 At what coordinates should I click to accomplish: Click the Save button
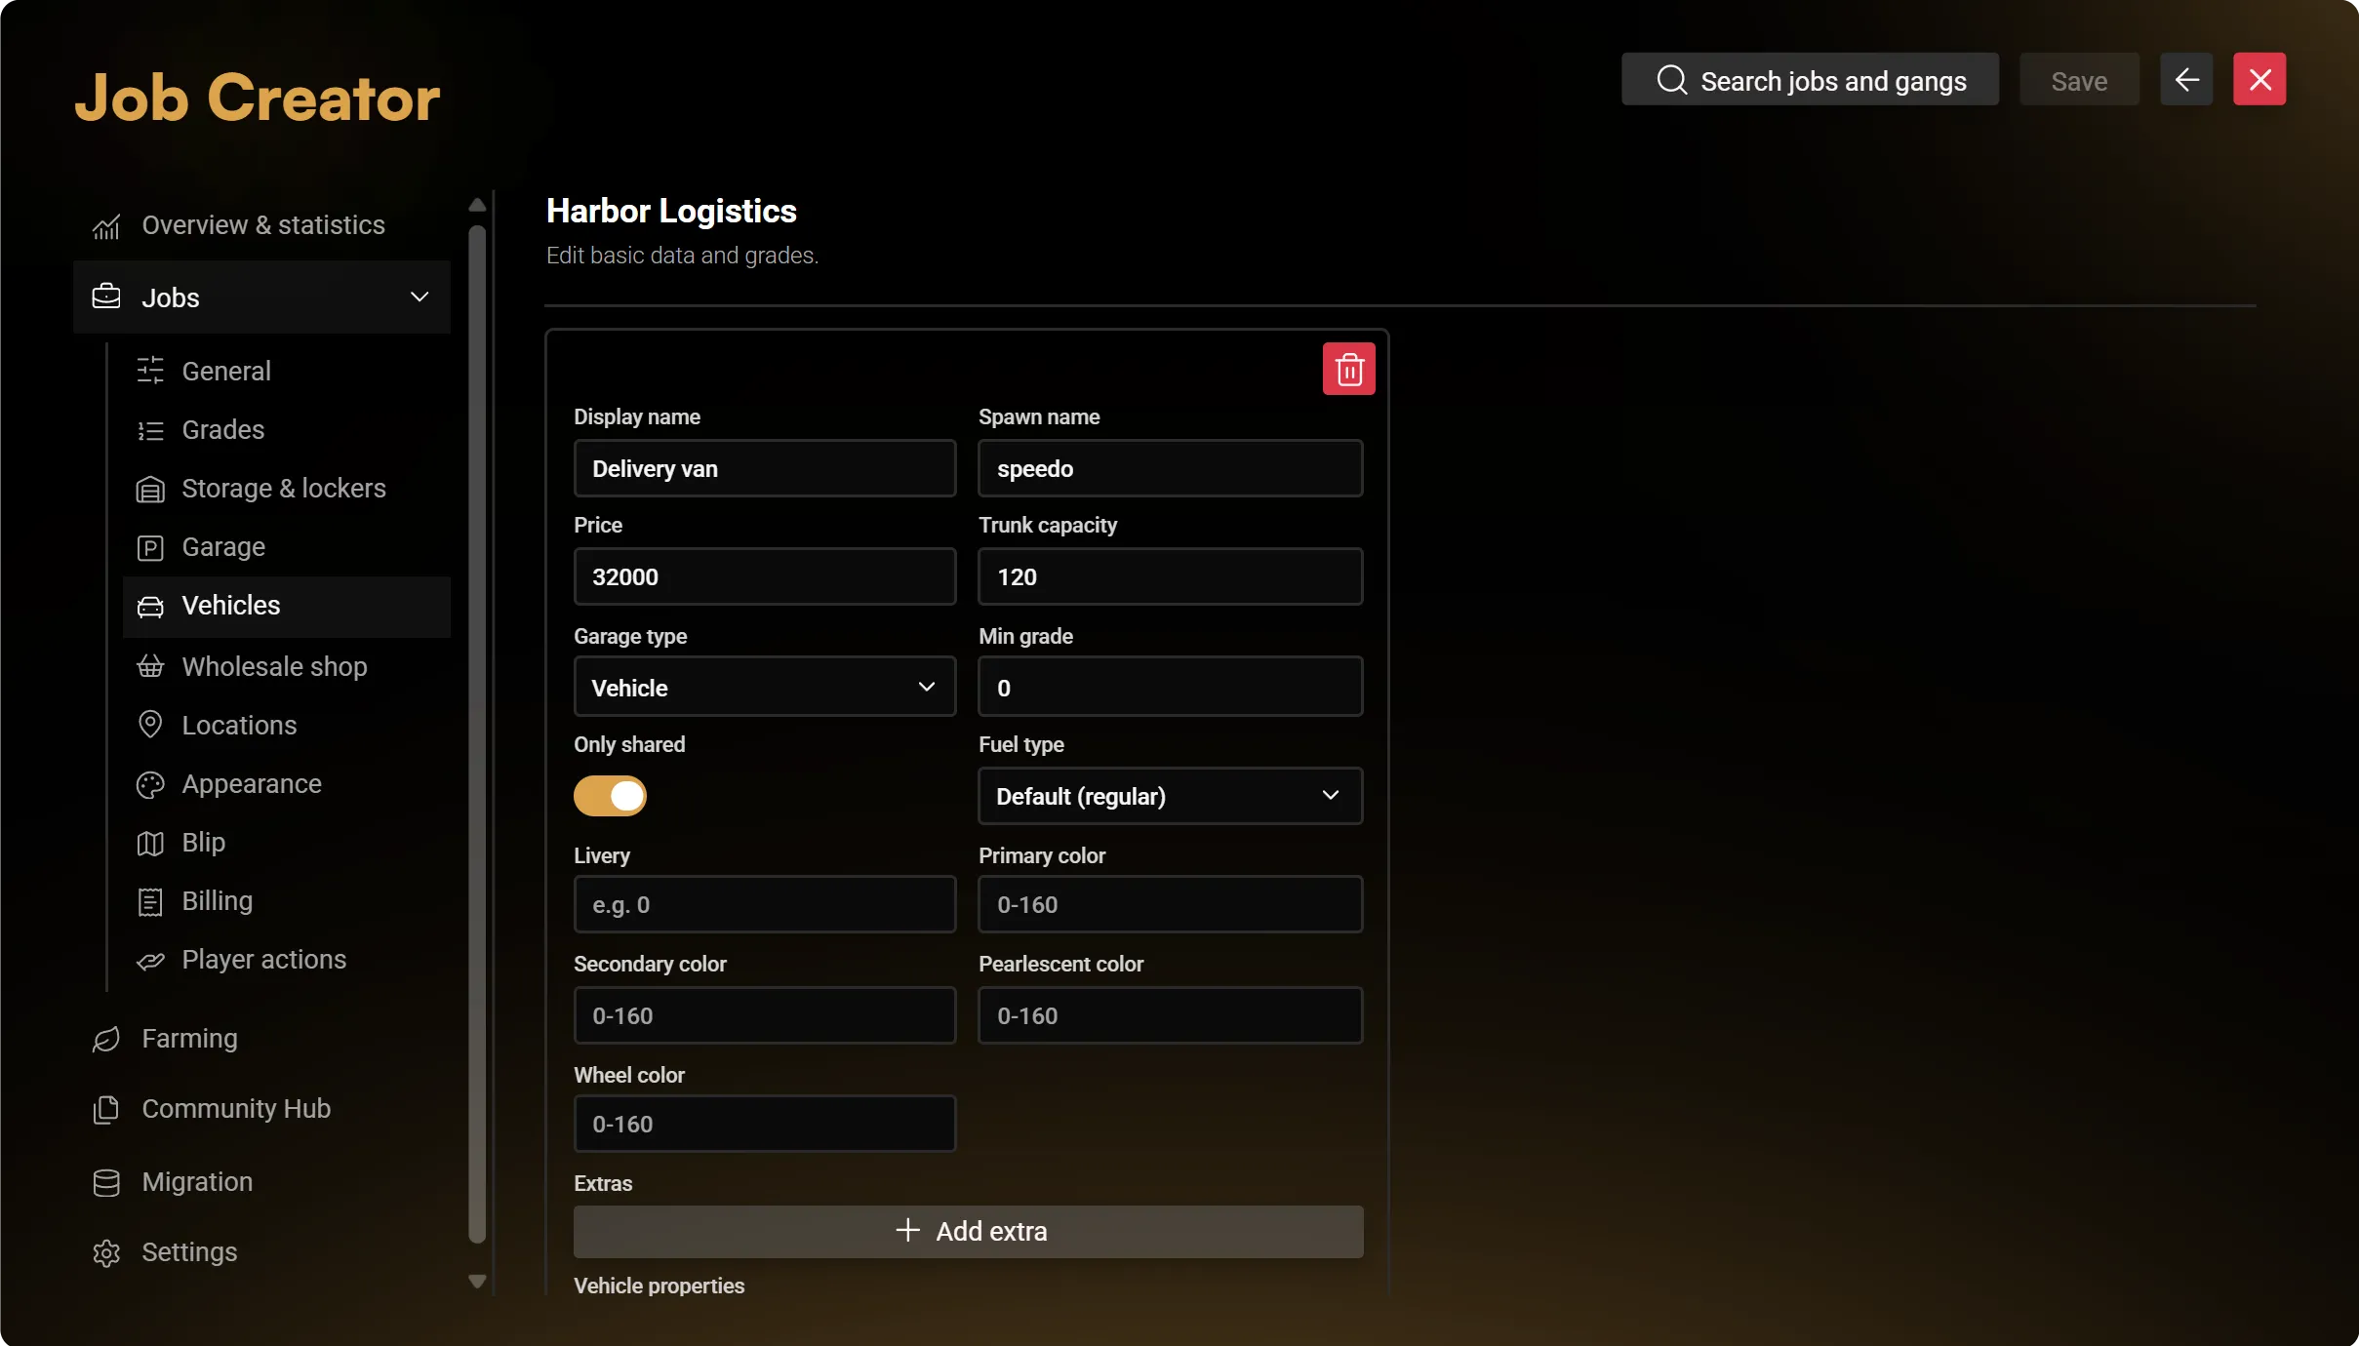(2079, 79)
